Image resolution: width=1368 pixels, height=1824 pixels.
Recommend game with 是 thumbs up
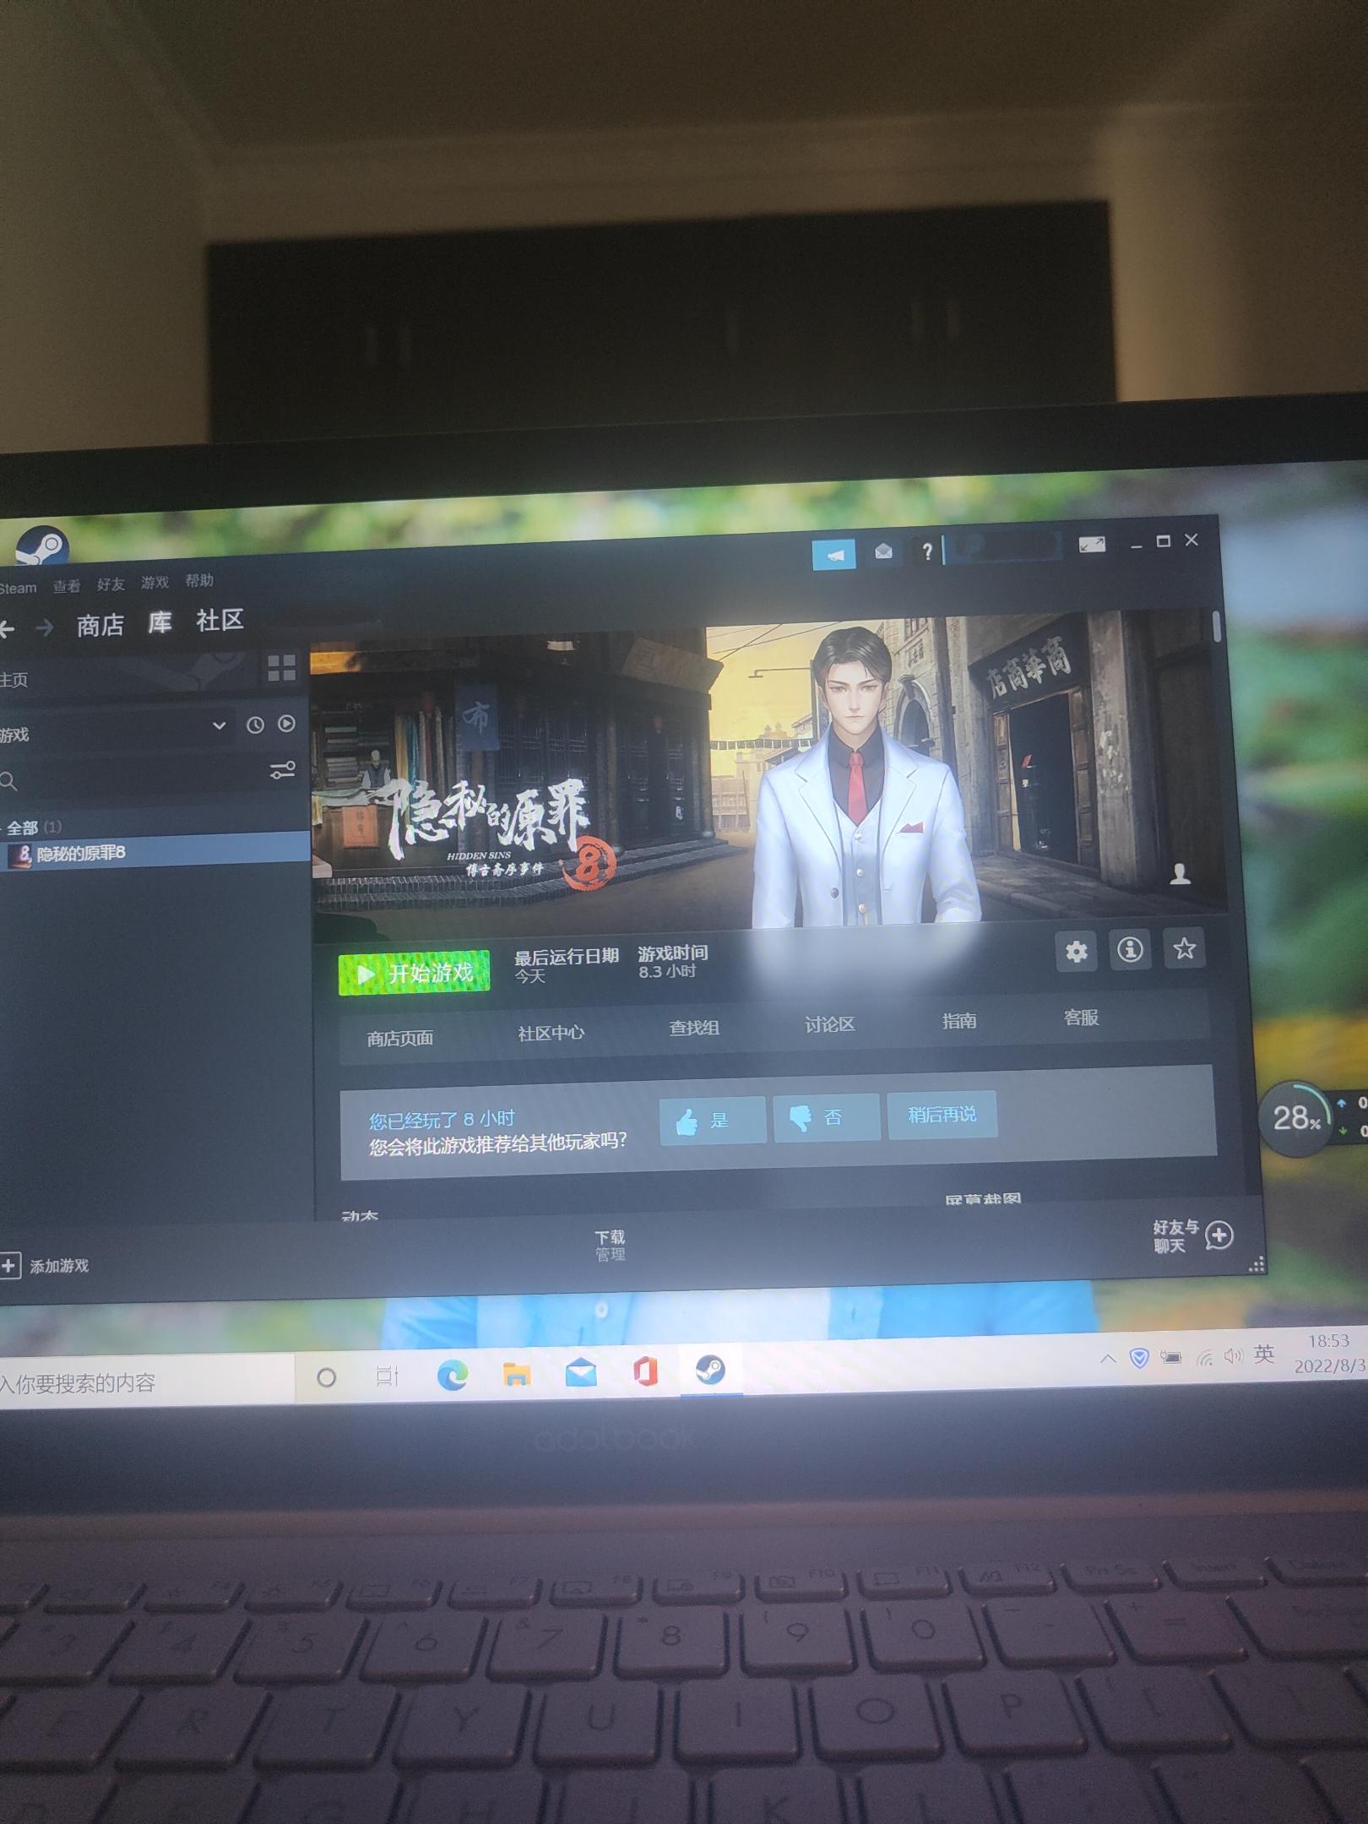tap(713, 1121)
